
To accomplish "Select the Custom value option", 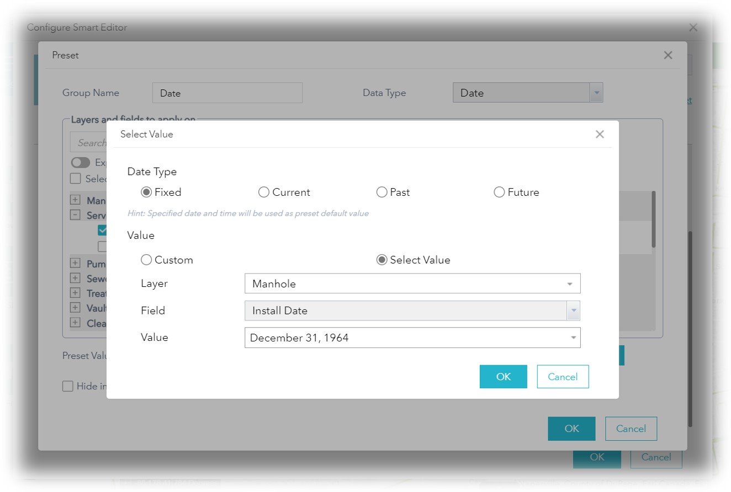I will click(146, 259).
